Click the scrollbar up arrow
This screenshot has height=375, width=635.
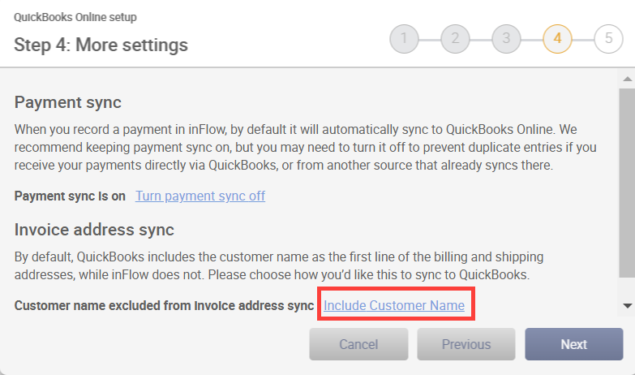point(628,79)
